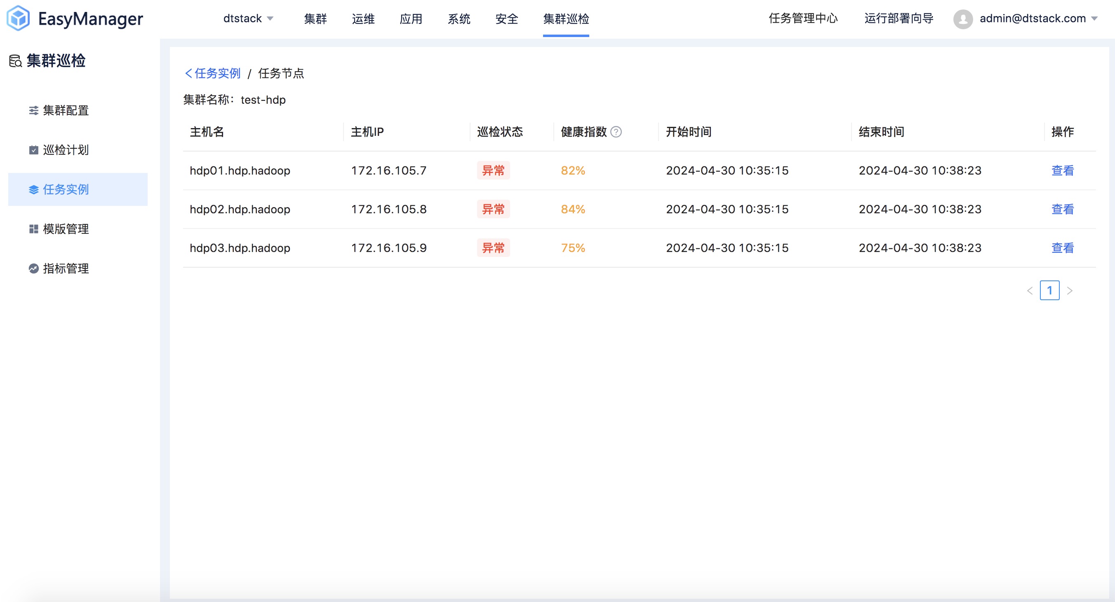
Task: Click the 模版管理 grid icon
Action: click(33, 229)
